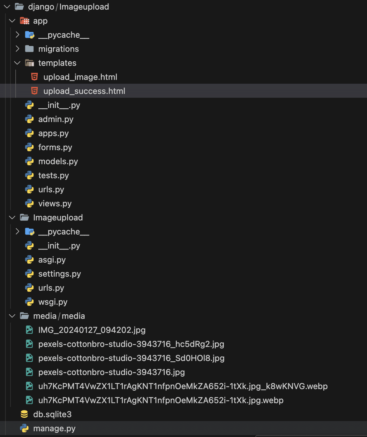
Task: Click the Django app folder icon
Action: point(25,21)
